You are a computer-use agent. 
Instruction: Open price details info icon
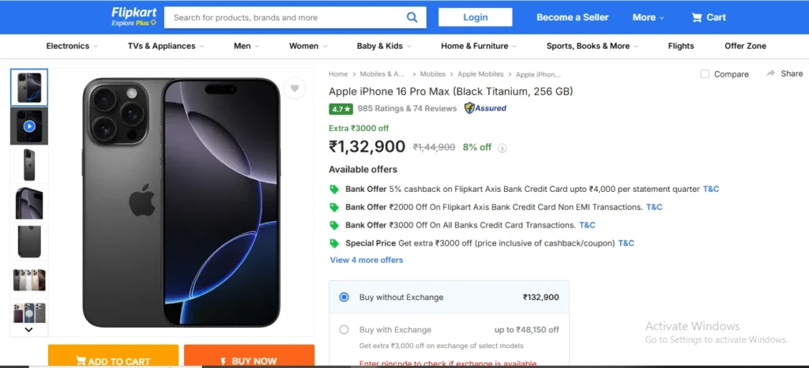[x=502, y=148]
